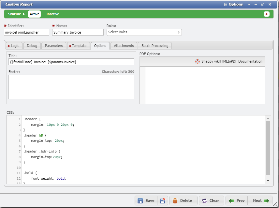The height and width of the screenshot is (208, 279).
Task: Expand the Select Roles dropdown
Action: [x=144, y=32]
